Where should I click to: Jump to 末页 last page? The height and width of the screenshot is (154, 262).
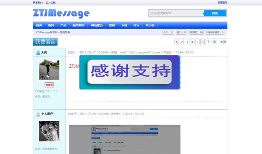(223, 42)
